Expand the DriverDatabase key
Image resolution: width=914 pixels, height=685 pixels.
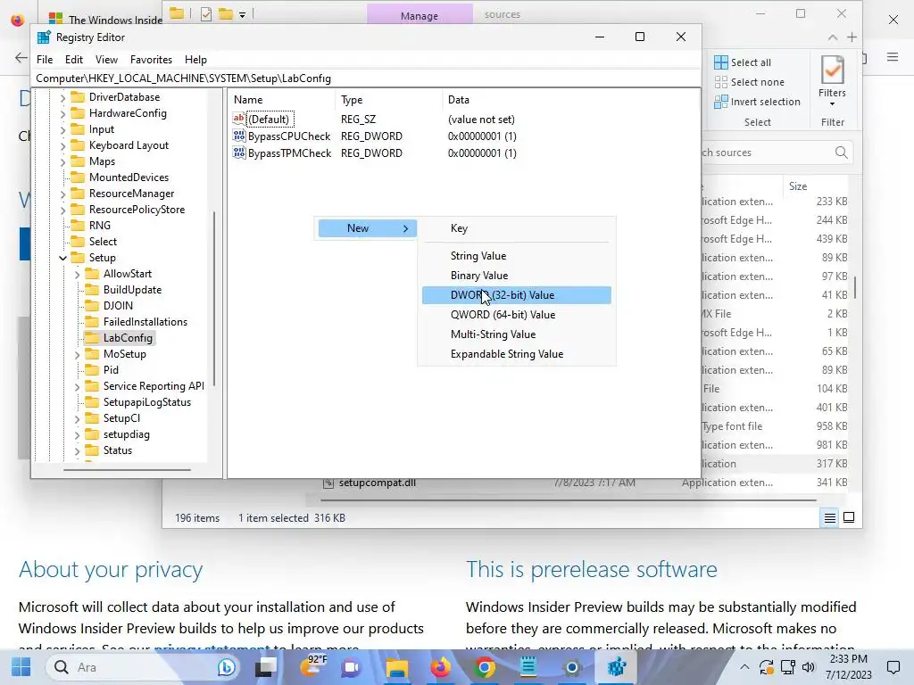[x=63, y=98]
